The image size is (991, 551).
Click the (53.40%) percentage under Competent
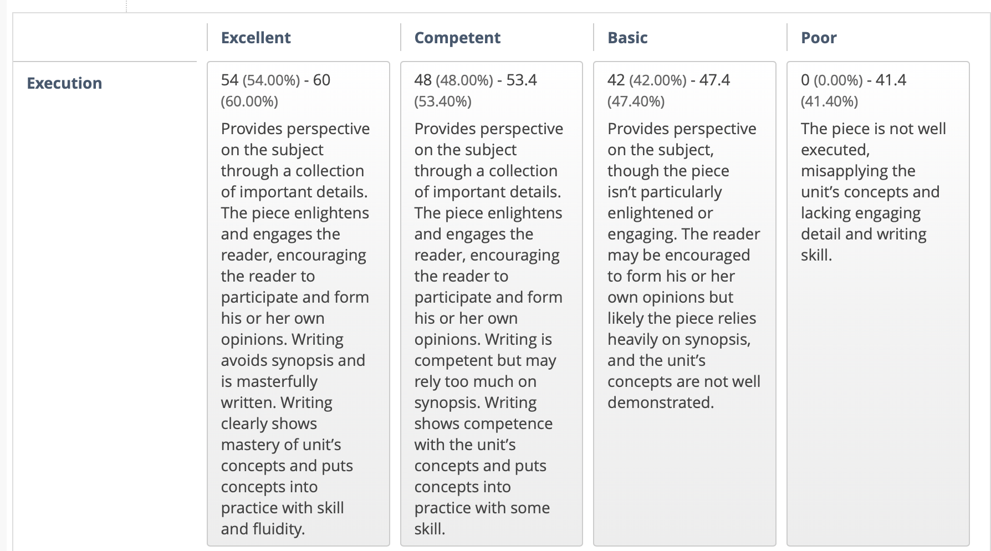click(x=443, y=101)
